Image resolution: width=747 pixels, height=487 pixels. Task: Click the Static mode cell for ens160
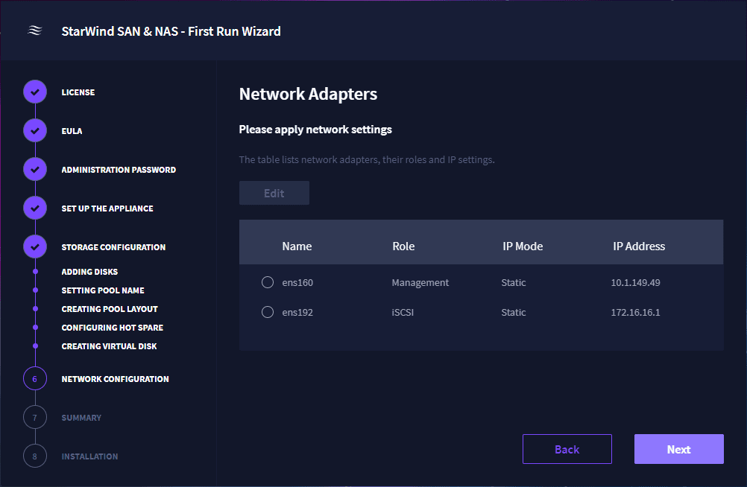pos(514,282)
